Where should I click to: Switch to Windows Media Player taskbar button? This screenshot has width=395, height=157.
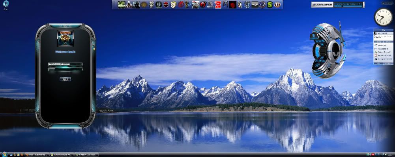pos(62,155)
